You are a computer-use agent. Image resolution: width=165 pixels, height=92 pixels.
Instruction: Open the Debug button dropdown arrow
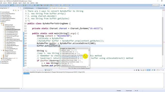pos(36,5)
